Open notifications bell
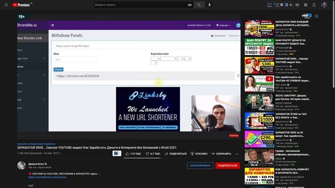 (x=314, y=5)
